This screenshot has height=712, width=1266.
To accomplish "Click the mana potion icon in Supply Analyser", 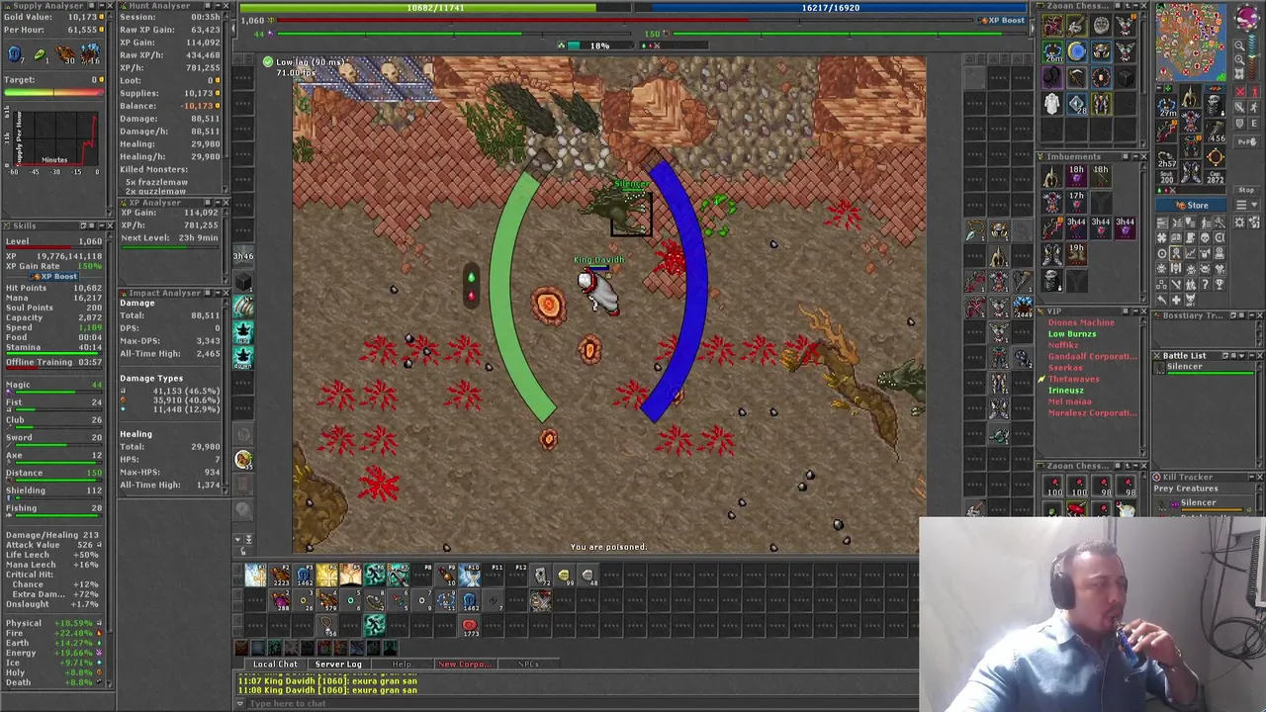I will pyautogui.click(x=15, y=55).
